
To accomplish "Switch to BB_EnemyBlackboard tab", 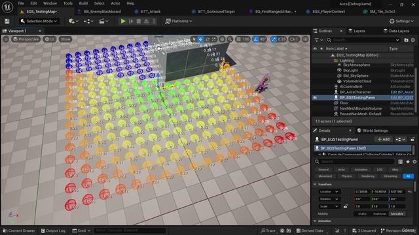I will 102,12.
